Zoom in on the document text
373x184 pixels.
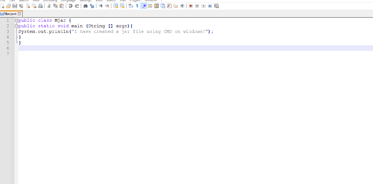click(x=100, y=6)
